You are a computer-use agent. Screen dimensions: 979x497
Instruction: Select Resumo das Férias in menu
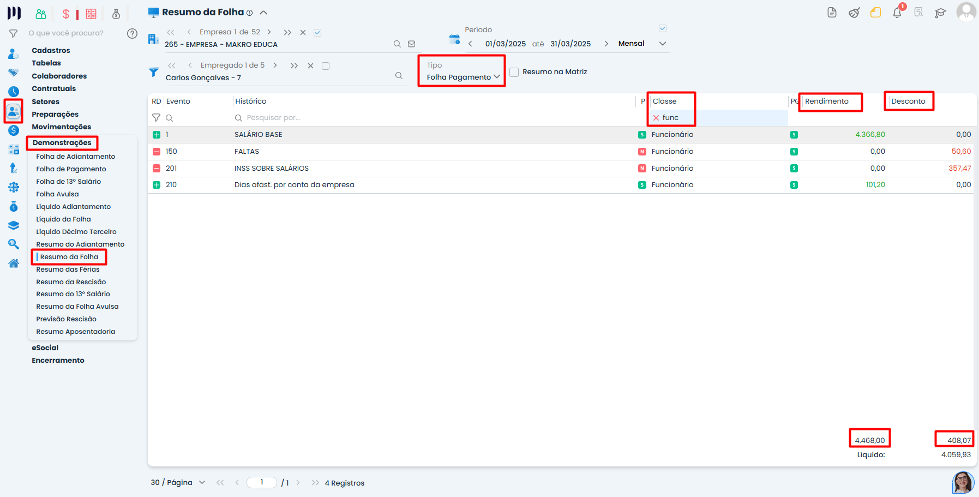[68, 270]
